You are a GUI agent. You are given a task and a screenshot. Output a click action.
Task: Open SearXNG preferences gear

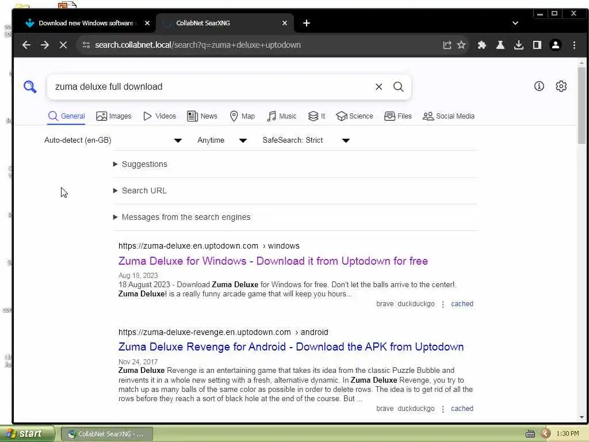pyautogui.click(x=561, y=86)
